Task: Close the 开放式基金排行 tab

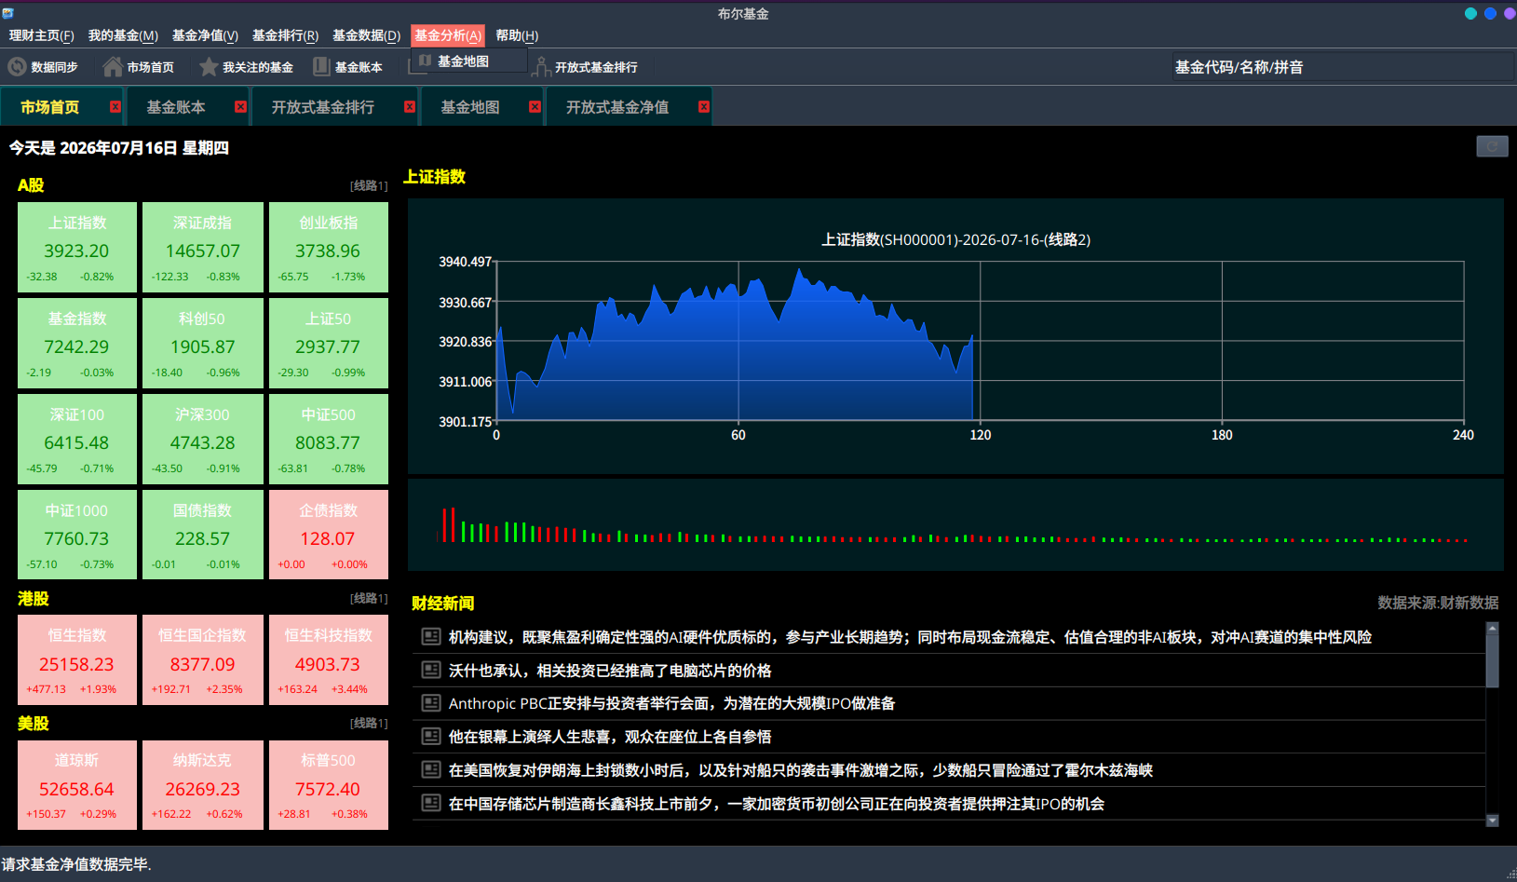Action: tap(410, 106)
